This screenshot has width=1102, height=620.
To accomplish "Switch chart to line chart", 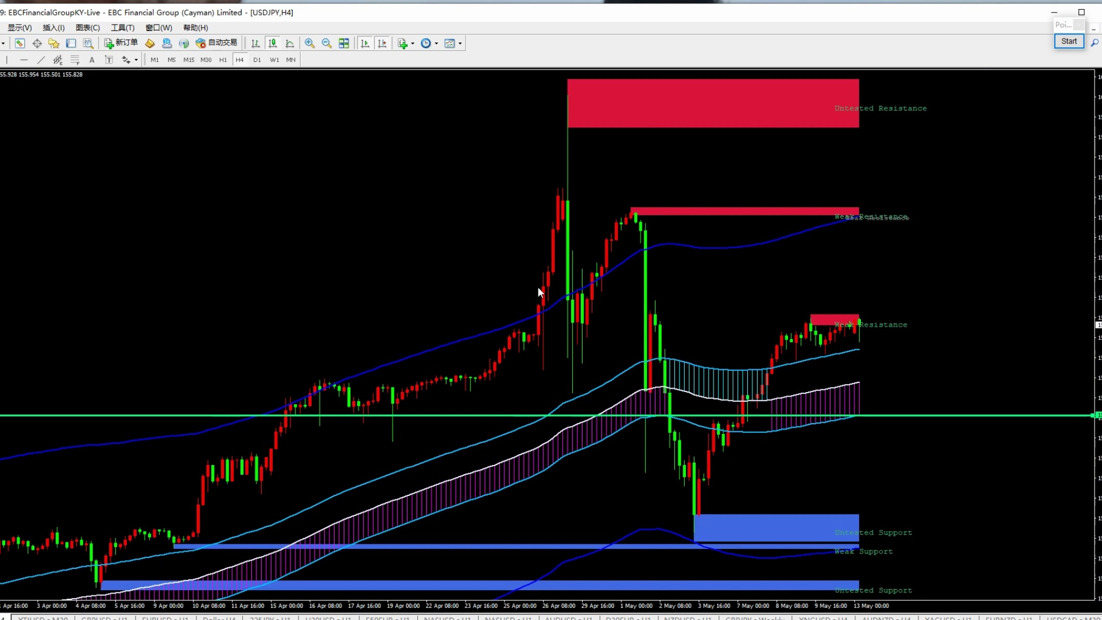I will point(290,43).
